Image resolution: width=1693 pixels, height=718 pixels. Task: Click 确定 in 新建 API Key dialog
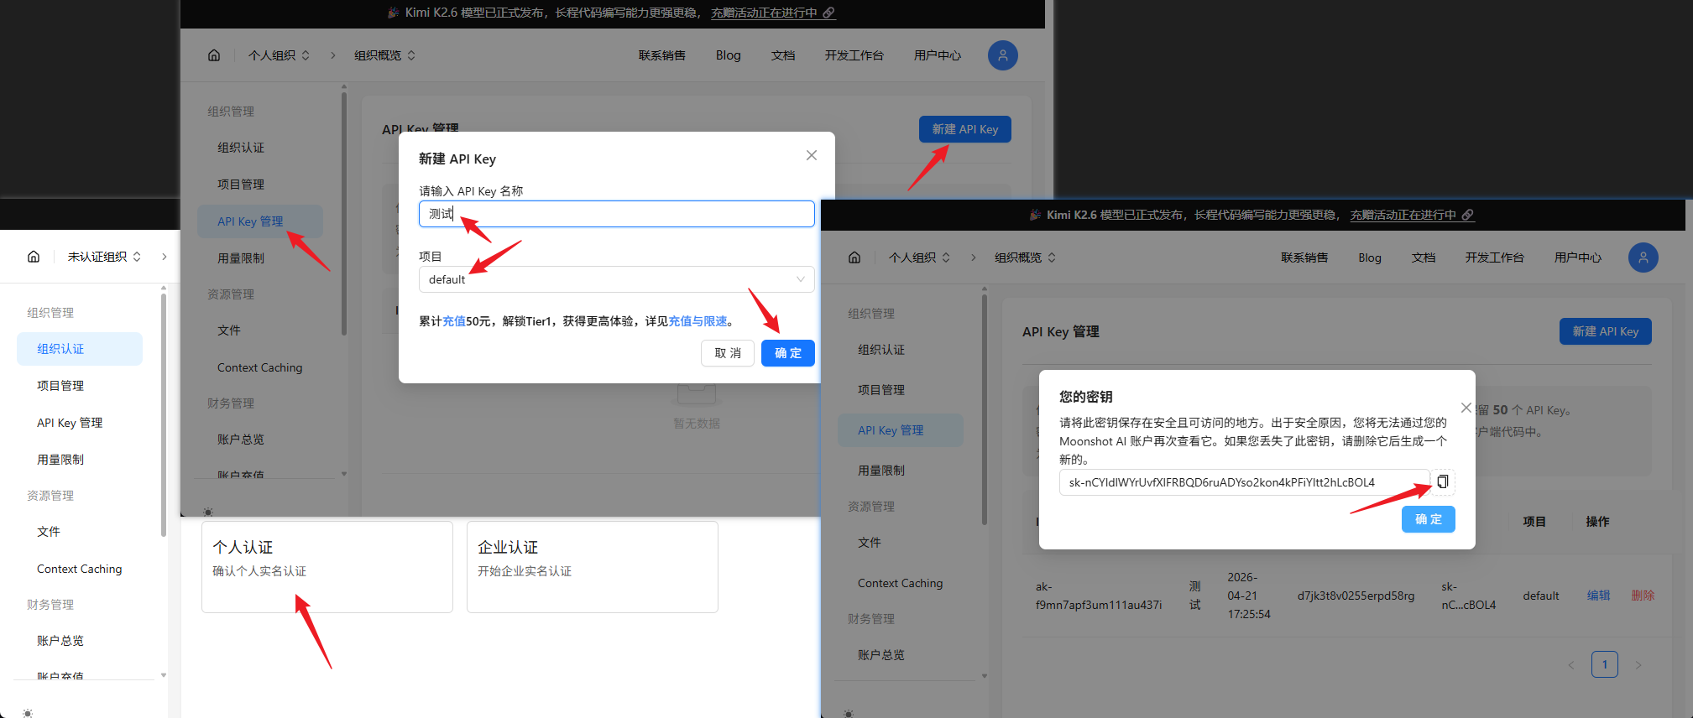(x=788, y=353)
